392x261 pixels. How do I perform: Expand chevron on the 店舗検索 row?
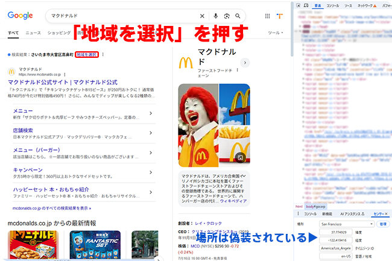coord(151,133)
